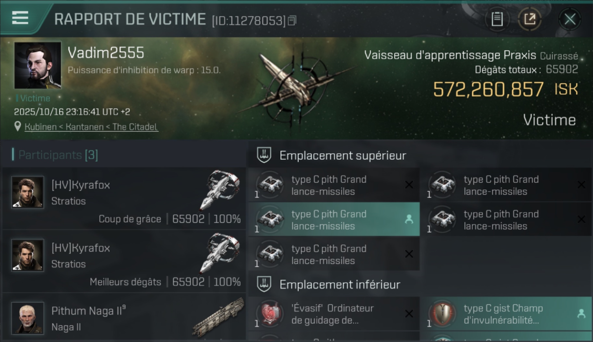Collapse the Emplacement supérieur section
Screen dimensions: 593x342
click(264, 155)
